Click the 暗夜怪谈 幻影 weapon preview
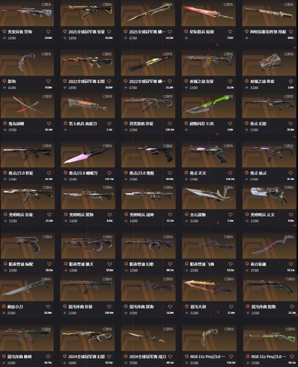Image resolution: width=298 pixels, height=367 pixels. click(x=148, y=246)
